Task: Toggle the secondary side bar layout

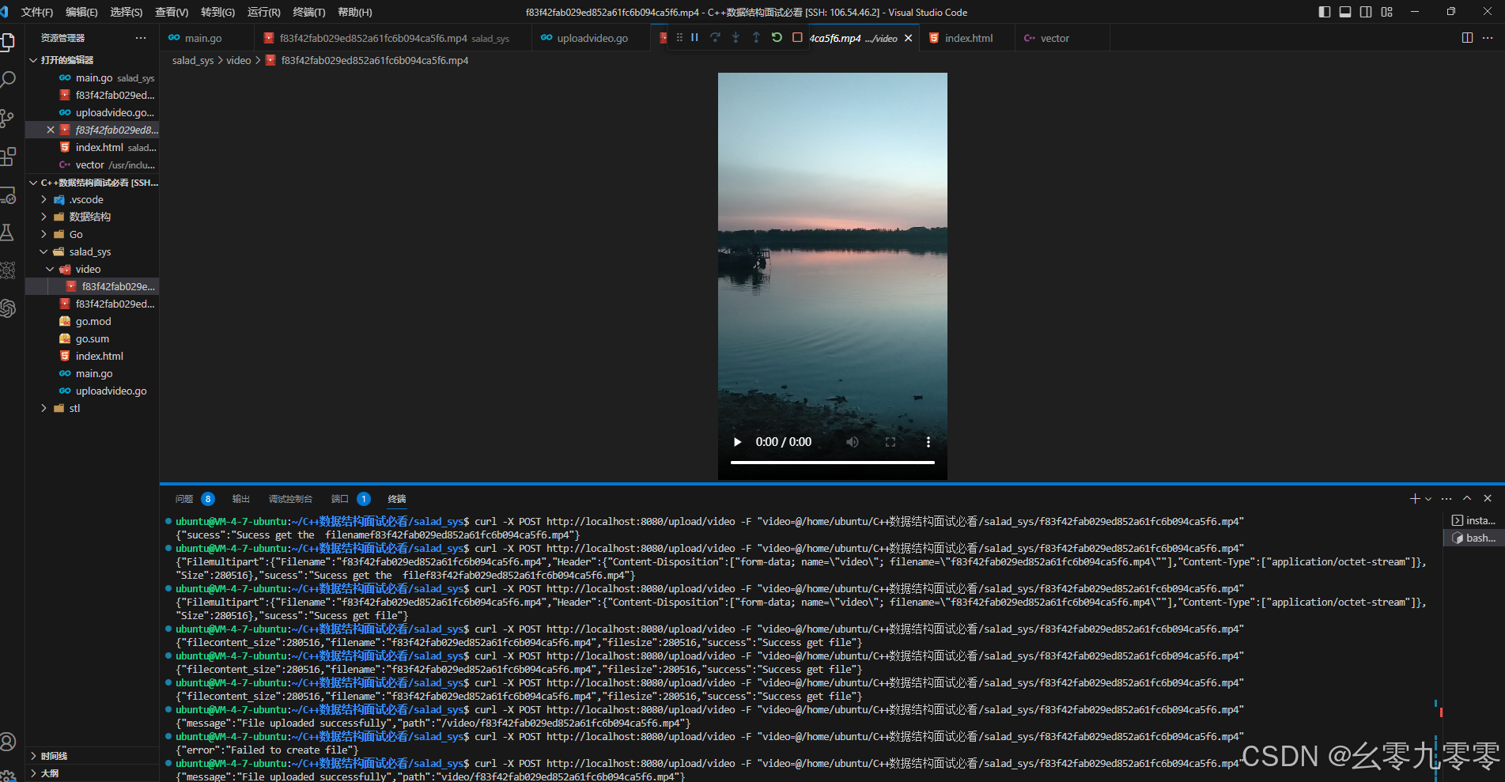Action: (x=1366, y=12)
